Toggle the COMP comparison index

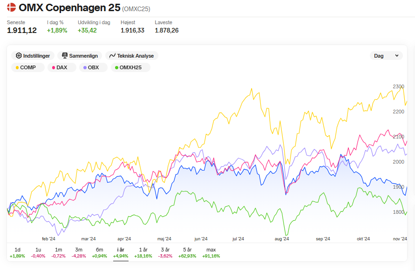coord(28,67)
